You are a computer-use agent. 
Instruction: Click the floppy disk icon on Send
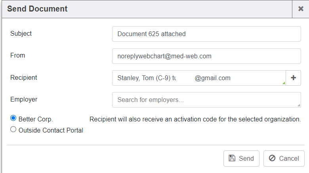point(232,158)
